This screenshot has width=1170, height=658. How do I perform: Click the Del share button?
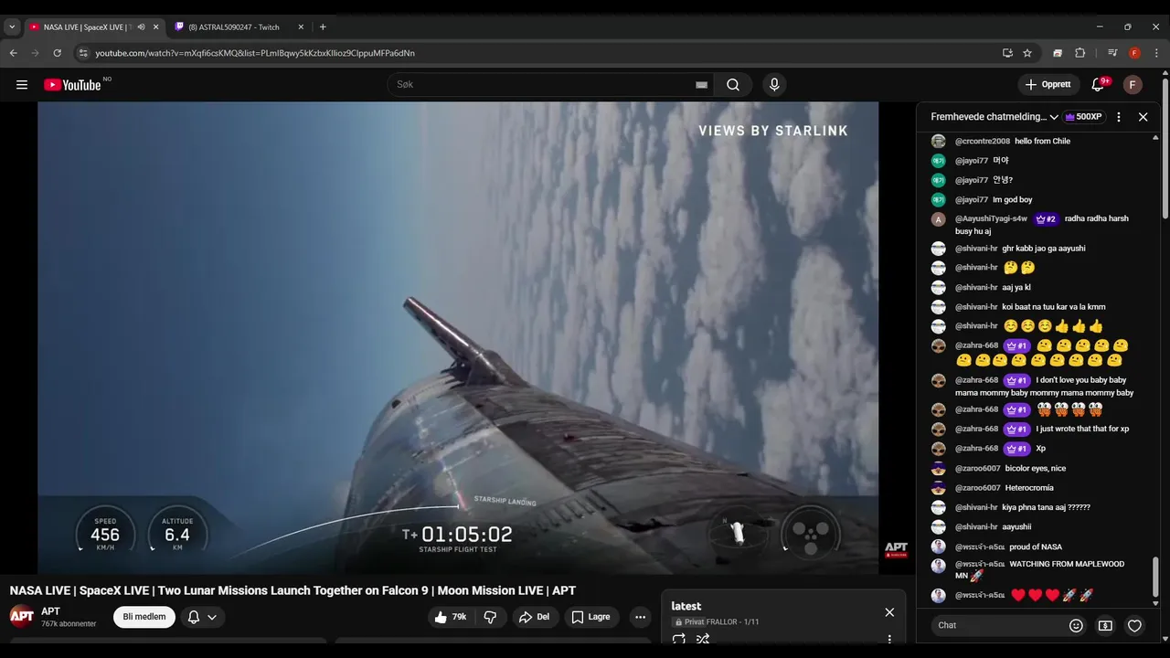click(534, 617)
